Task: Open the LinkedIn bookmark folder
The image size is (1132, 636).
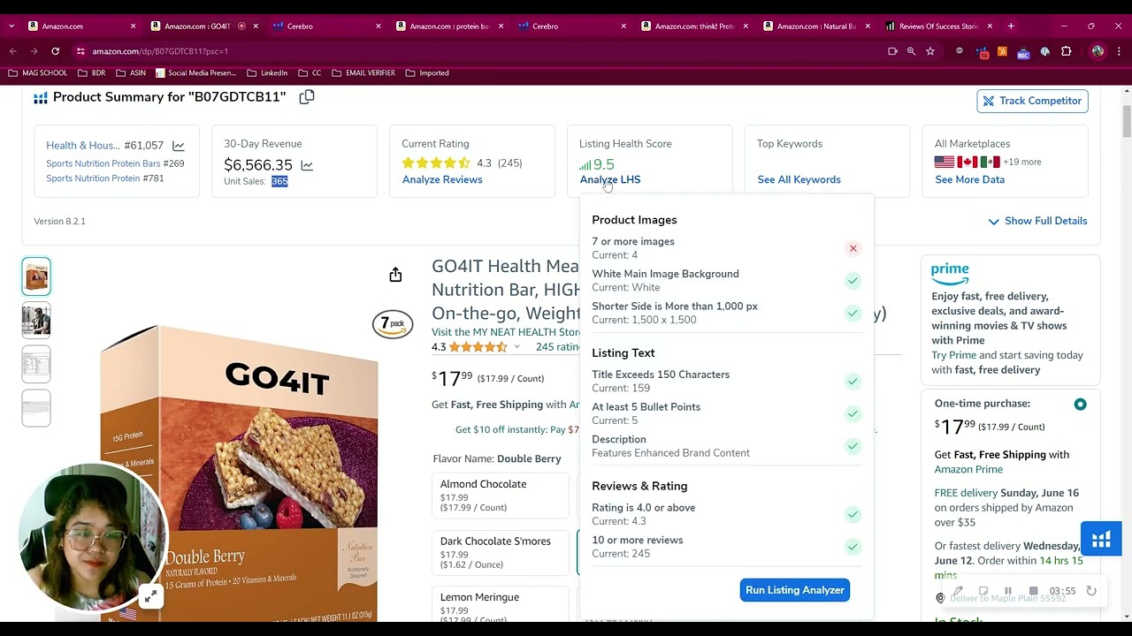Action: [x=267, y=73]
